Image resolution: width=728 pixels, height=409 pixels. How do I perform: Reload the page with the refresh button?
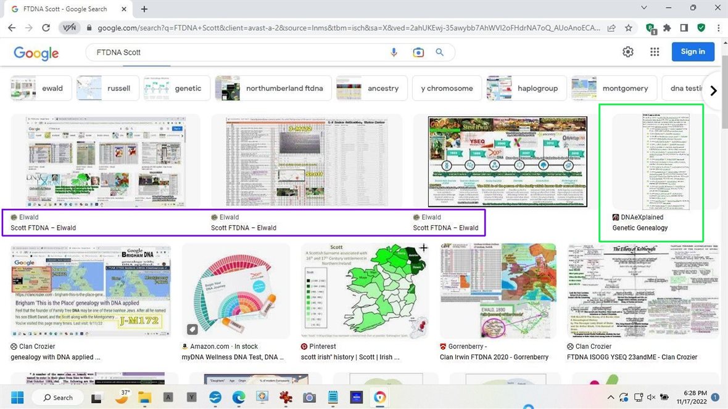tap(46, 28)
